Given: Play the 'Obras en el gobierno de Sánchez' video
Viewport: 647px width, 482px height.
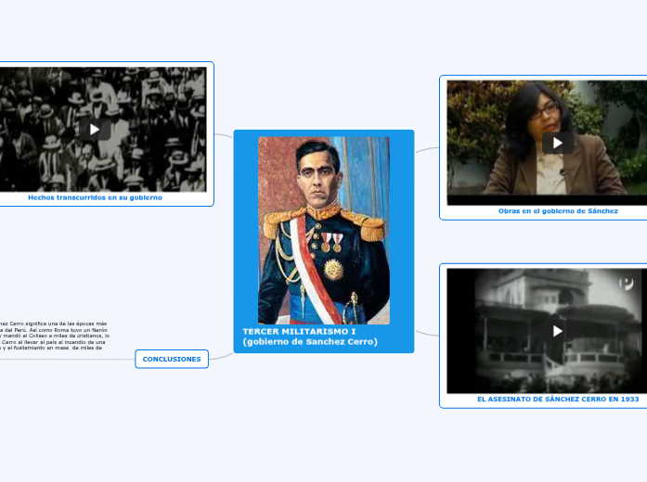Looking at the screenshot, I should tap(557, 142).
